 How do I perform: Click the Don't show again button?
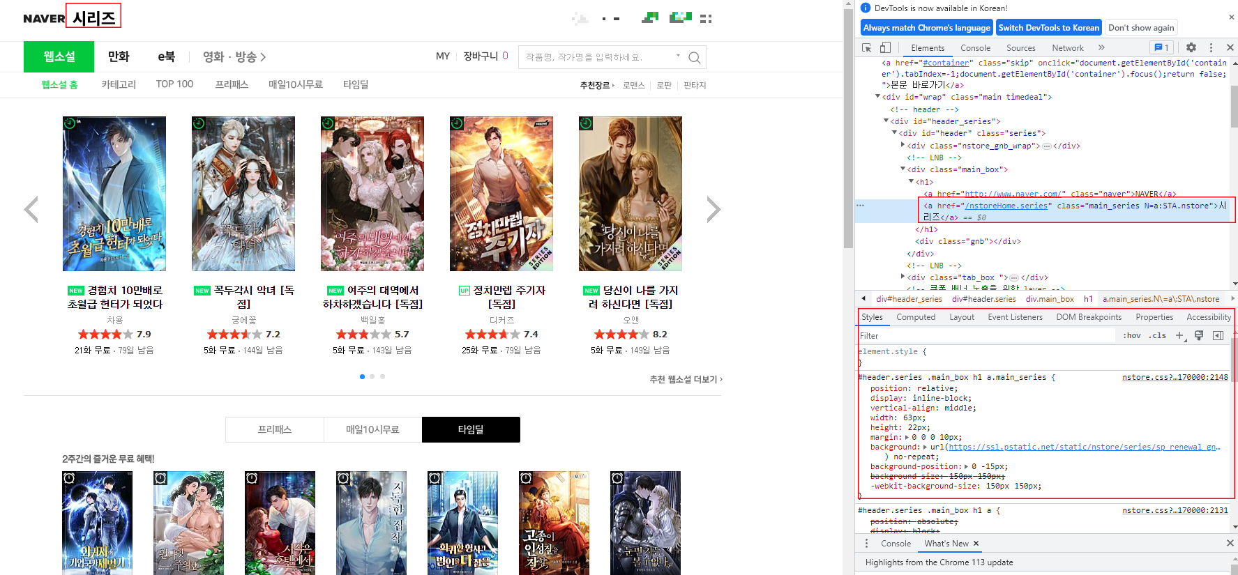click(1141, 28)
